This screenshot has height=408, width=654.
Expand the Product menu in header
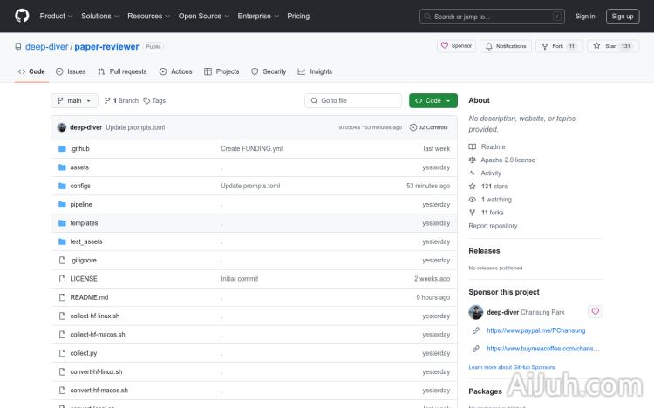[x=56, y=16]
